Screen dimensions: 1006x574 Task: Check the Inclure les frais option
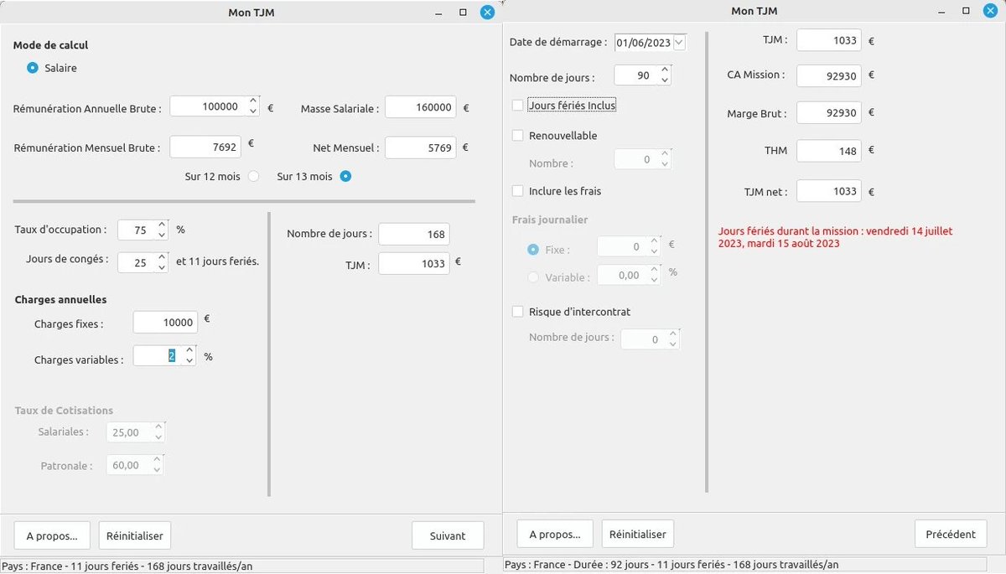click(x=518, y=191)
